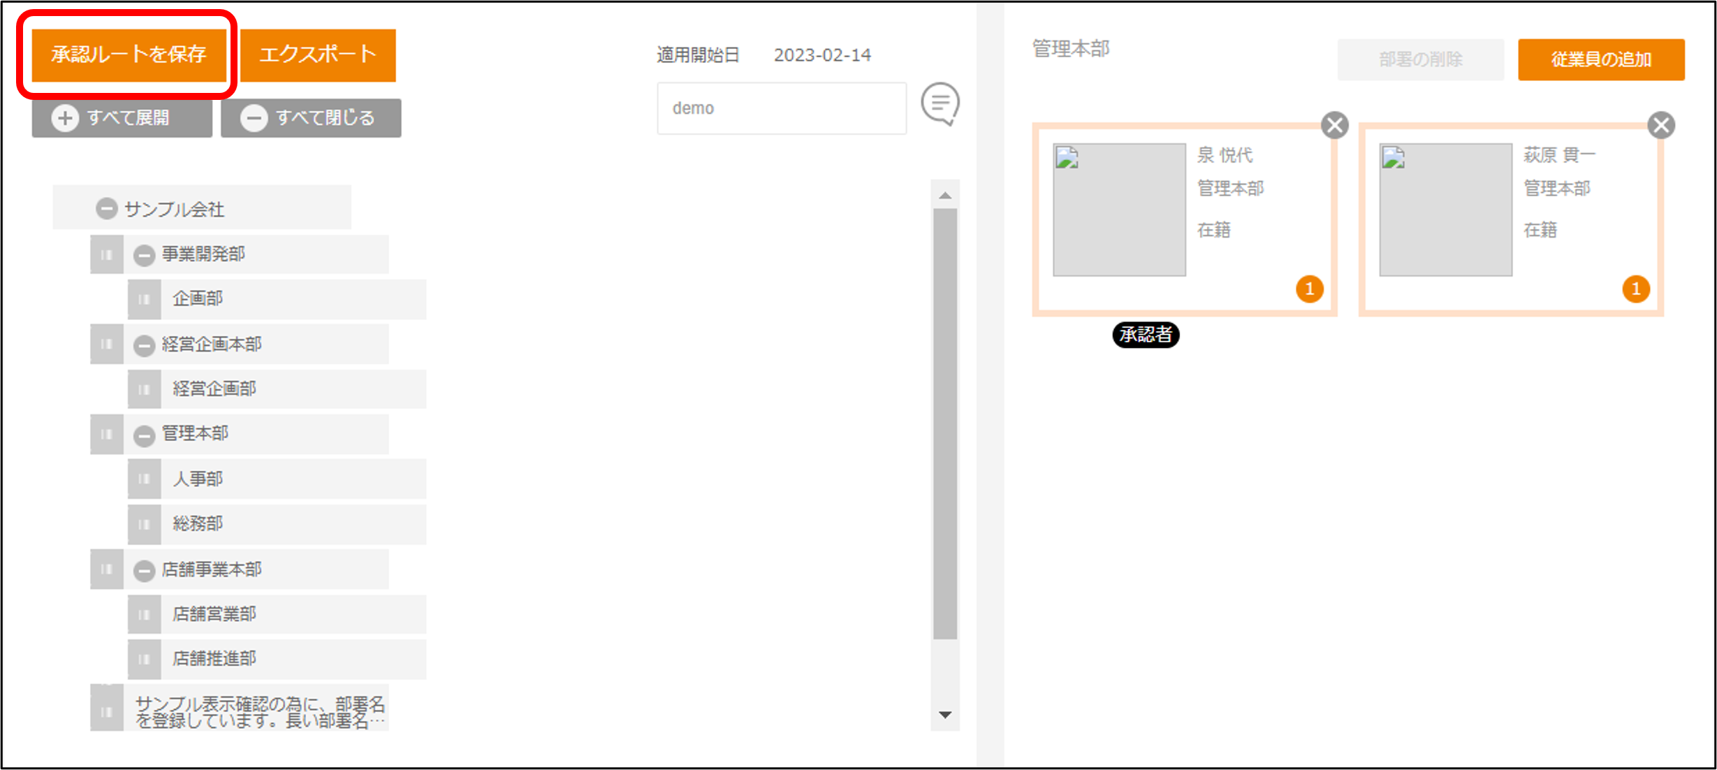
Task: Click drag handle of 経営企画部 row
Action: tap(145, 389)
